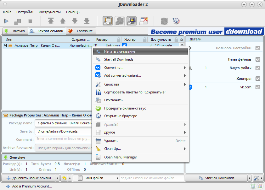Click bottom Start all Downloads button
This screenshot has width=265, height=190.
coord(217,178)
